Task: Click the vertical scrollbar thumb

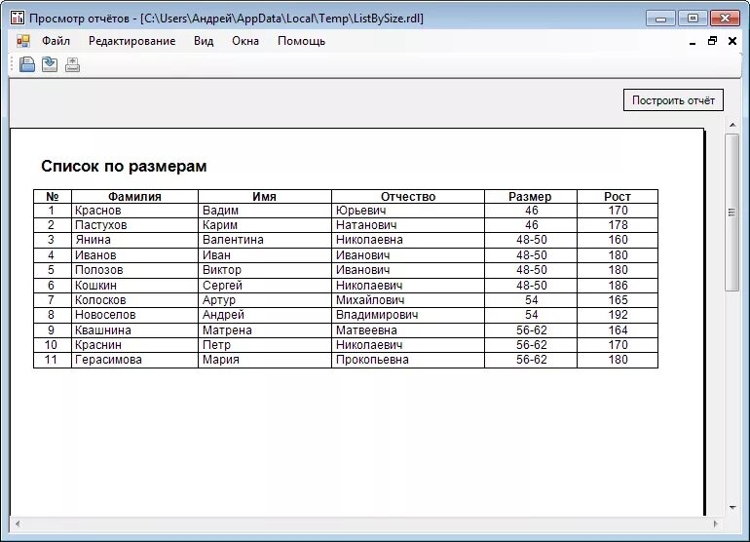Action: click(x=731, y=213)
